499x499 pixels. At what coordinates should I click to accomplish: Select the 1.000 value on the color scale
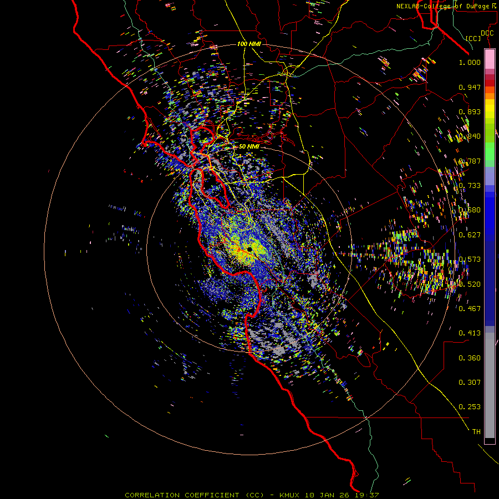pos(470,62)
